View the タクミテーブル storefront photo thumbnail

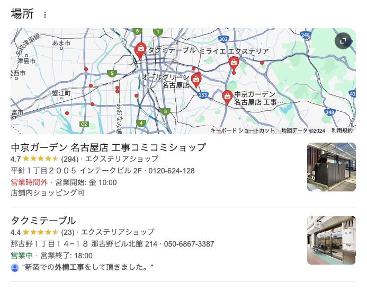[x=332, y=240]
